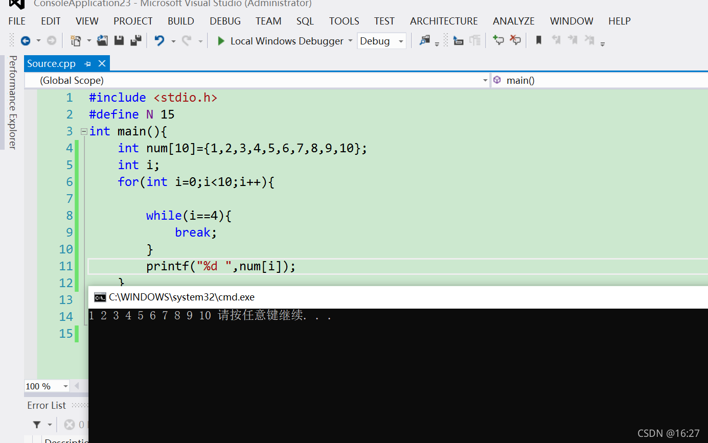Open the main() member dropdown
Viewport: 708px width, 443px height.
click(x=599, y=80)
